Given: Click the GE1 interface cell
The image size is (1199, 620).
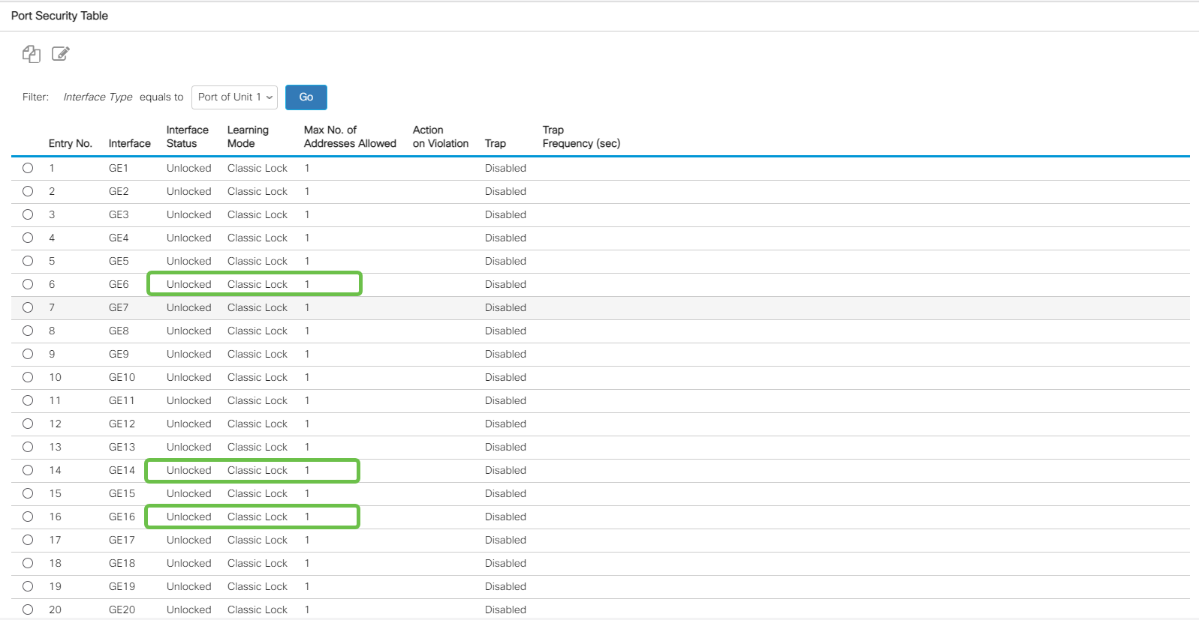Looking at the screenshot, I should point(119,168).
